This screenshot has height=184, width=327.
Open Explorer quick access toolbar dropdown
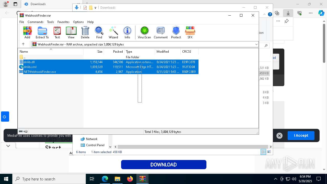point(95,8)
